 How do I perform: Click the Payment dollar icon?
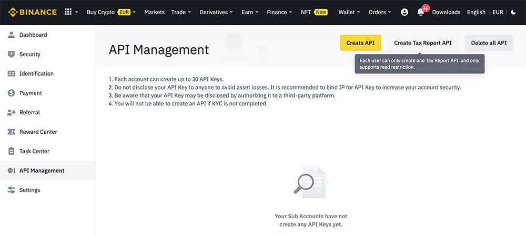tap(11, 93)
